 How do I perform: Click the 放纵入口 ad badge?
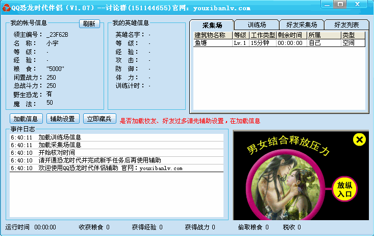tap(344, 189)
